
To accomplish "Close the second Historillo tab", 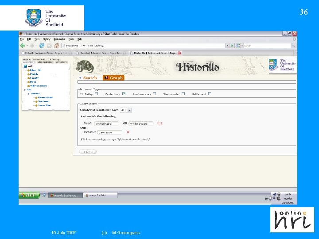I will point(124,53).
